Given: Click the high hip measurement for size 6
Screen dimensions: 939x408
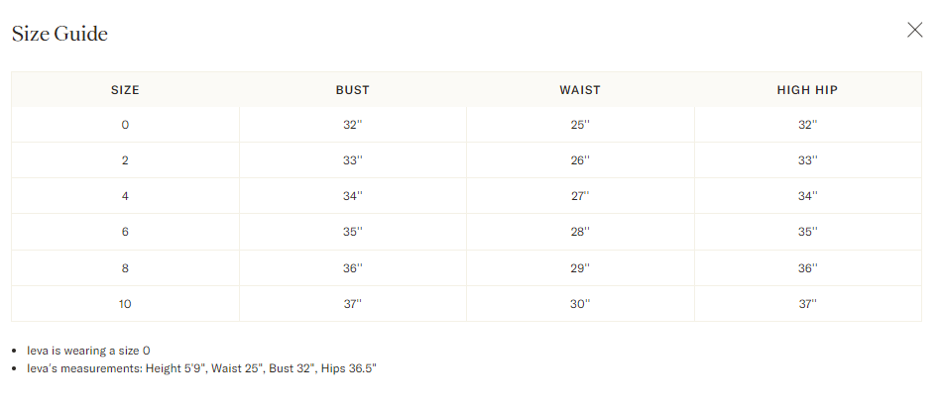Looking at the screenshot, I should [807, 232].
